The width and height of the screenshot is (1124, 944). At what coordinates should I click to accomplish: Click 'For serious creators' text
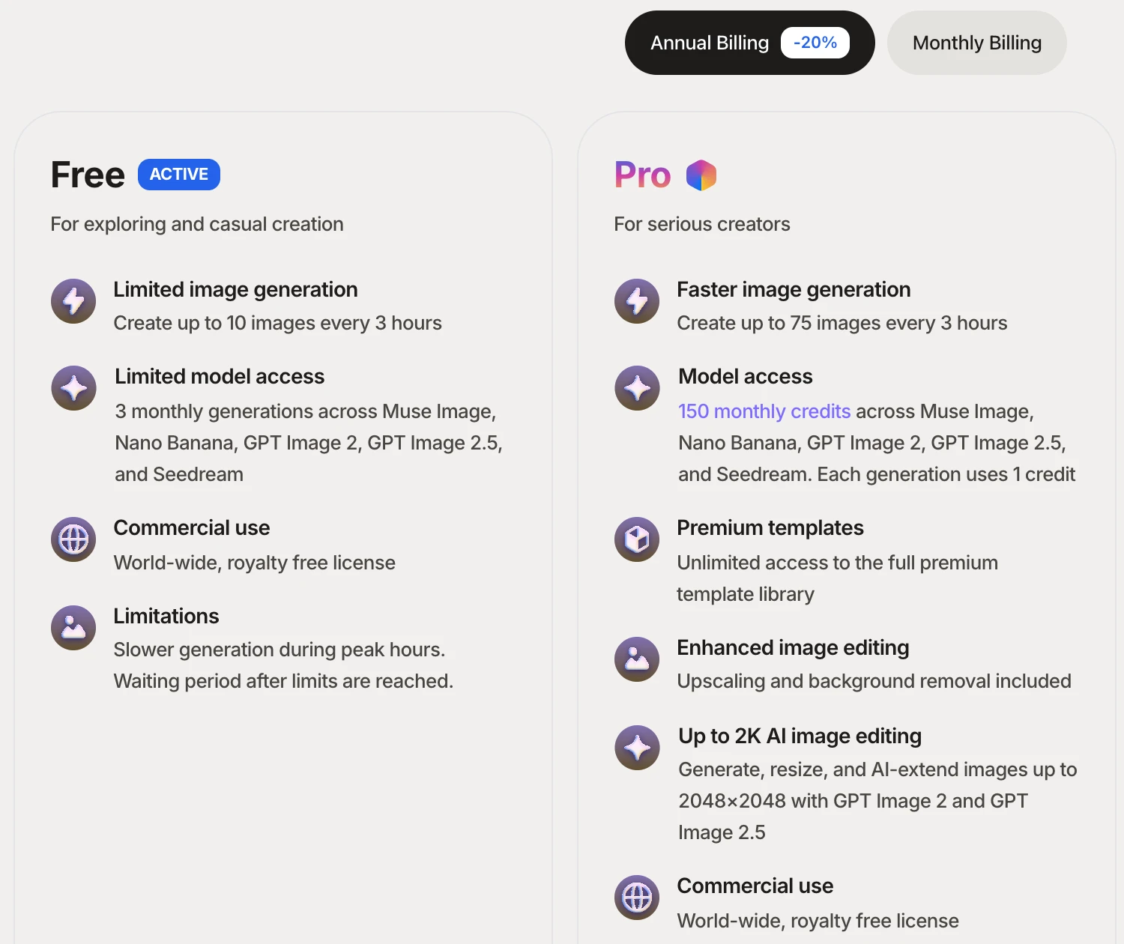click(702, 224)
